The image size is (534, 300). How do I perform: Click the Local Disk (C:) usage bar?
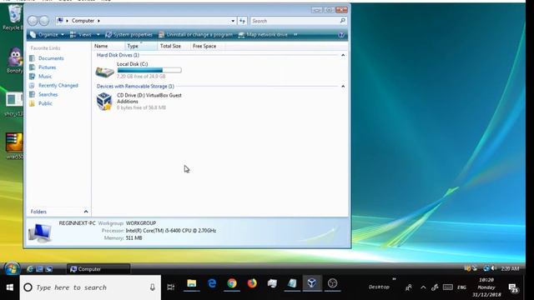pyautogui.click(x=149, y=70)
